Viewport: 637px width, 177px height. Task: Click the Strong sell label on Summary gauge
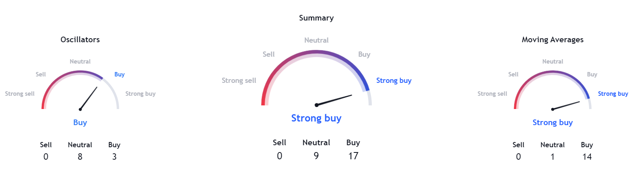tap(239, 80)
